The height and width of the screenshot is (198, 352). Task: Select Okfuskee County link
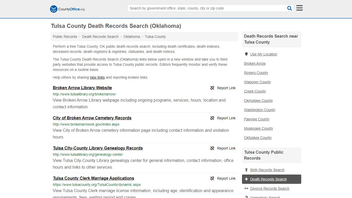(x=258, y=138)
